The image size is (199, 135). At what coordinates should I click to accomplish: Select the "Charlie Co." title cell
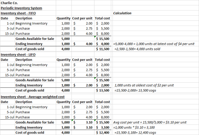coord(9,3)
